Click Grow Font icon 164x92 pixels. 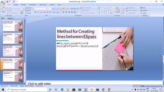coord(53,9)
